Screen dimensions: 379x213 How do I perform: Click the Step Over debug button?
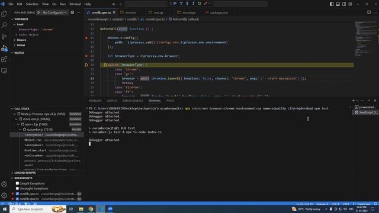coord(181,4)
